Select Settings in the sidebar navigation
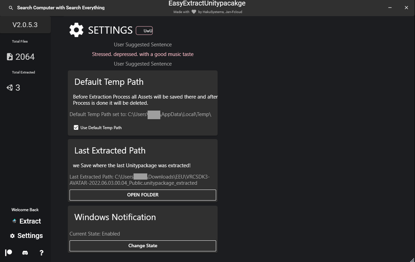This screenshot has width=415, height=262. (x=30, y=236)
